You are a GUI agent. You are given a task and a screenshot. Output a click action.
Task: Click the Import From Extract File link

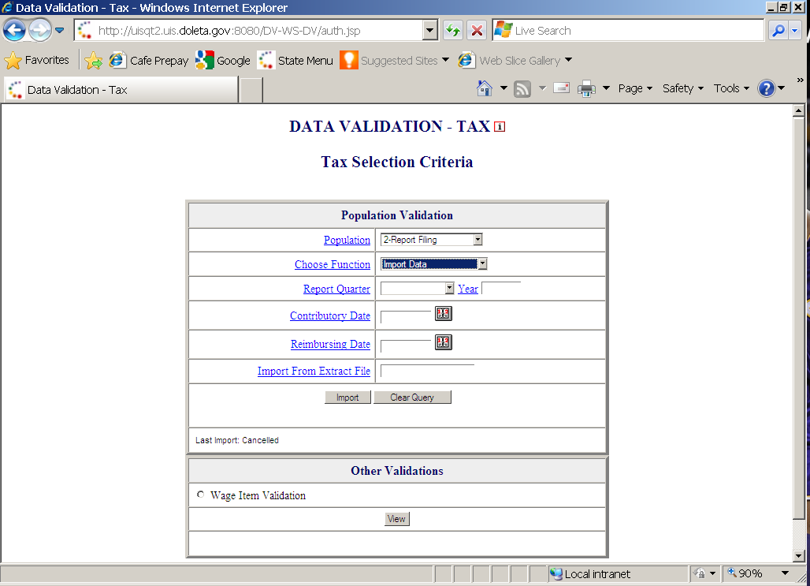(x=314, y=371)
